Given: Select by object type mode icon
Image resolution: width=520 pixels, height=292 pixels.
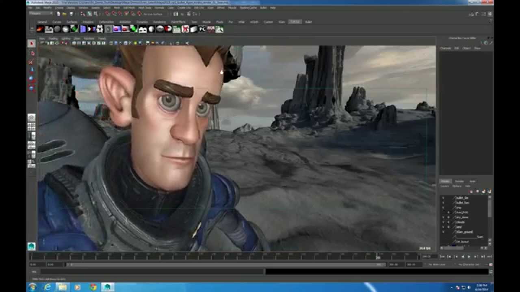Looking at the screenshot, I should click(89, 14).
